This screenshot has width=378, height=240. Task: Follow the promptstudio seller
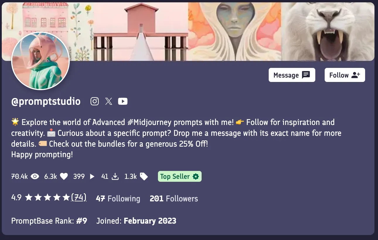coord(345,75)
